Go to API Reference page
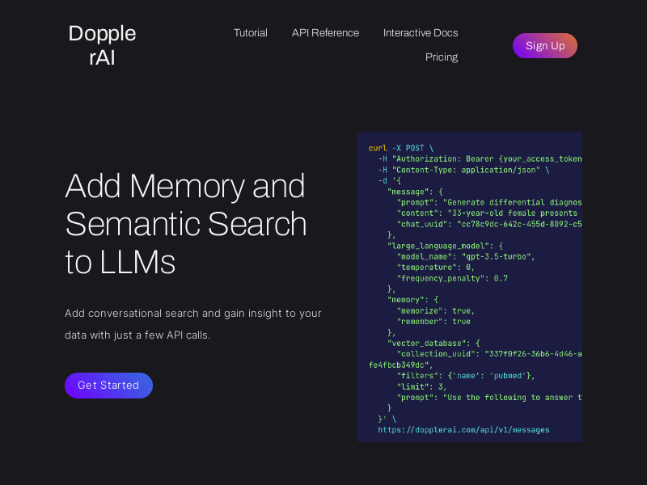Screen dimensions: 647x485 [325, 33]
